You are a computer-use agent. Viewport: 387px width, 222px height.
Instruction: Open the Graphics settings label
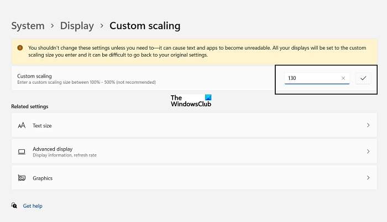tap(43, 178)
